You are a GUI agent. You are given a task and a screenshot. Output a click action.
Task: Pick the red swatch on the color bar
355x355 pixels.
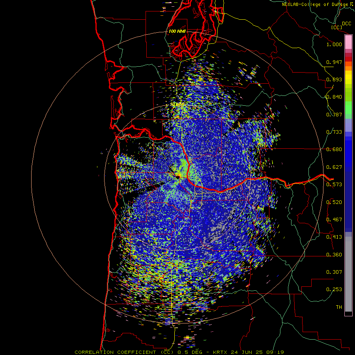(348, 59)
